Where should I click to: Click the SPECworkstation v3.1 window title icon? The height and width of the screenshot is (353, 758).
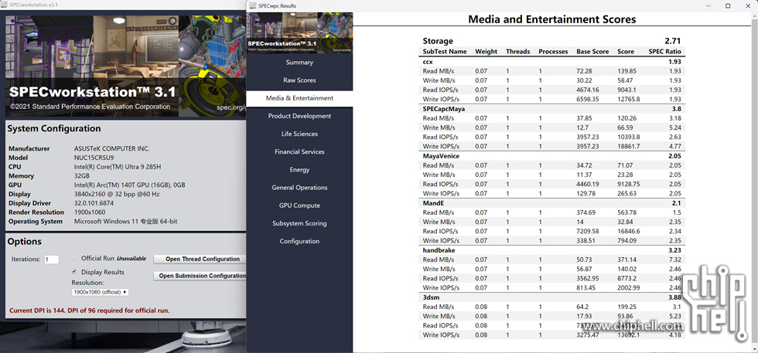point(5,3)
